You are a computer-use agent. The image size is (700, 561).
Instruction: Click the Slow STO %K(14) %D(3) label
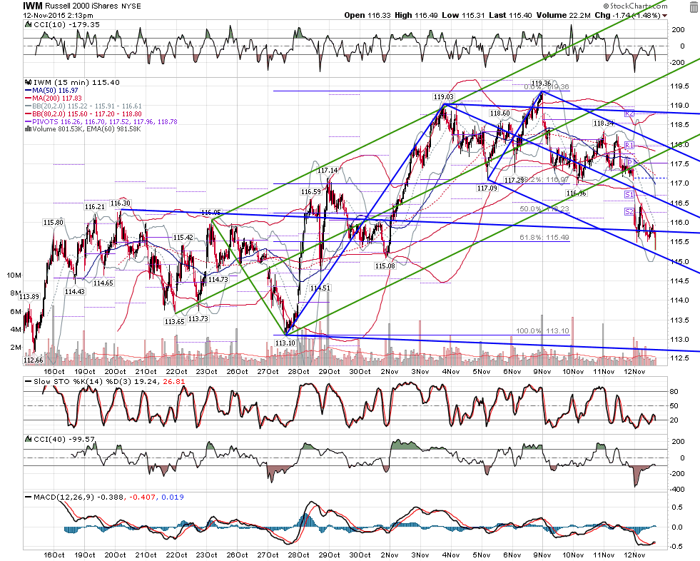pos(105,381)
